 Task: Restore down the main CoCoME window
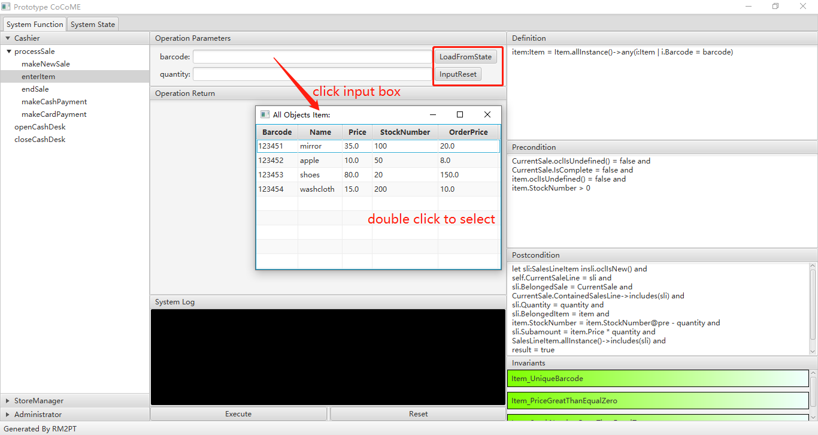[775, 7]
